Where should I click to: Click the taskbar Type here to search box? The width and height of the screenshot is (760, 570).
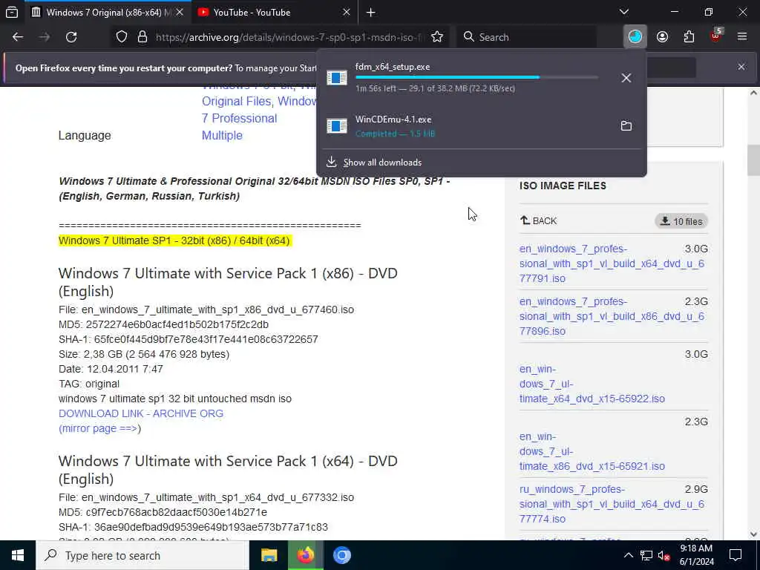(x=142, y=555)
